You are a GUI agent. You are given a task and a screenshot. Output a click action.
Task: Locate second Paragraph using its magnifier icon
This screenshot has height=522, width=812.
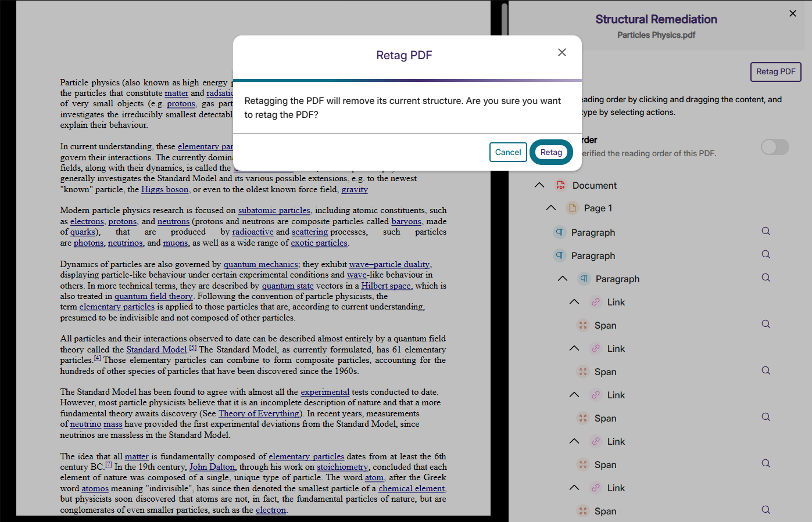[x=766, y=254]
